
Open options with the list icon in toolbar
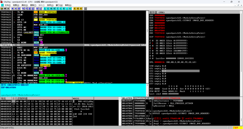click(85, 8)
